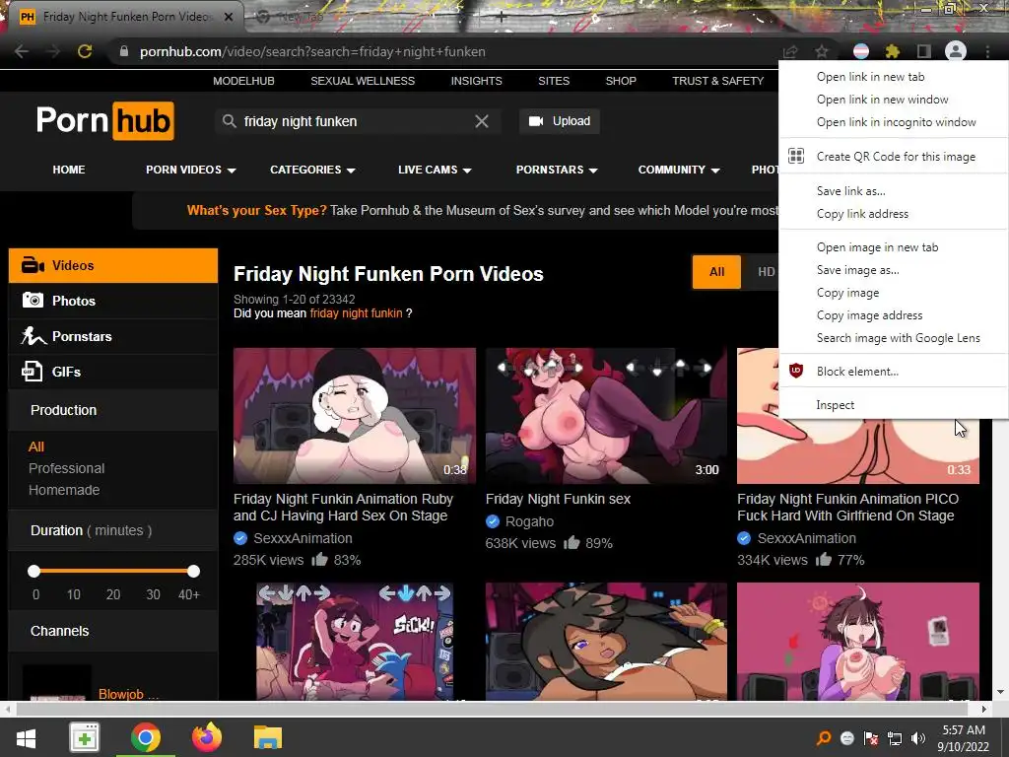Open the green plus app on taskbar
This screenshot has height=757, width=1009.
[85, 737]
